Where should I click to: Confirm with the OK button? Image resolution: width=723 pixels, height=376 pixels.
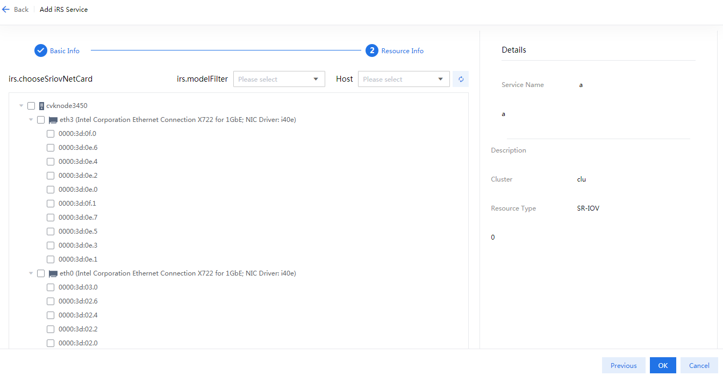click(x=663, y=365)
